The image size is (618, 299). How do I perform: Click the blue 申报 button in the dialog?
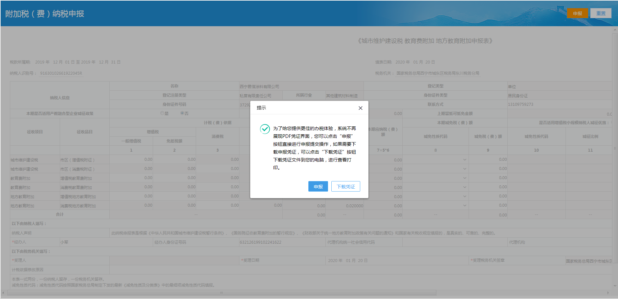pyautogui.click(x=318, y=186)
